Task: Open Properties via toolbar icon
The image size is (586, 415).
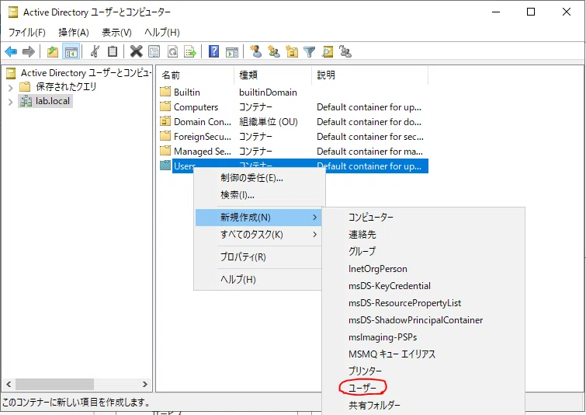Action: click(x=154, y=51)
